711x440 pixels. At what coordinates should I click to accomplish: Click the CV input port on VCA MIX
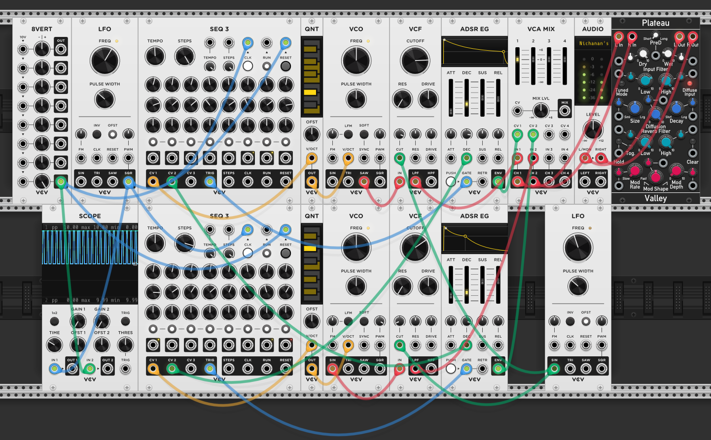pyautogui.click(x=517, y=111)
